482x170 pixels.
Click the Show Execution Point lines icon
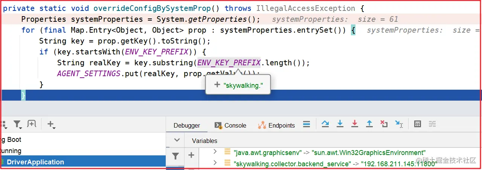307,124
